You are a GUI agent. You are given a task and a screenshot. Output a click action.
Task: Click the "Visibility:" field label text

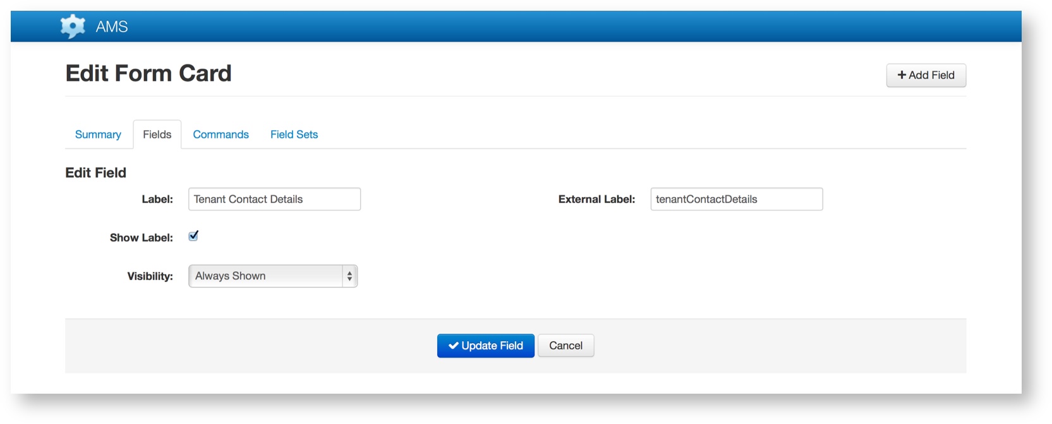(x=150, y=276)
